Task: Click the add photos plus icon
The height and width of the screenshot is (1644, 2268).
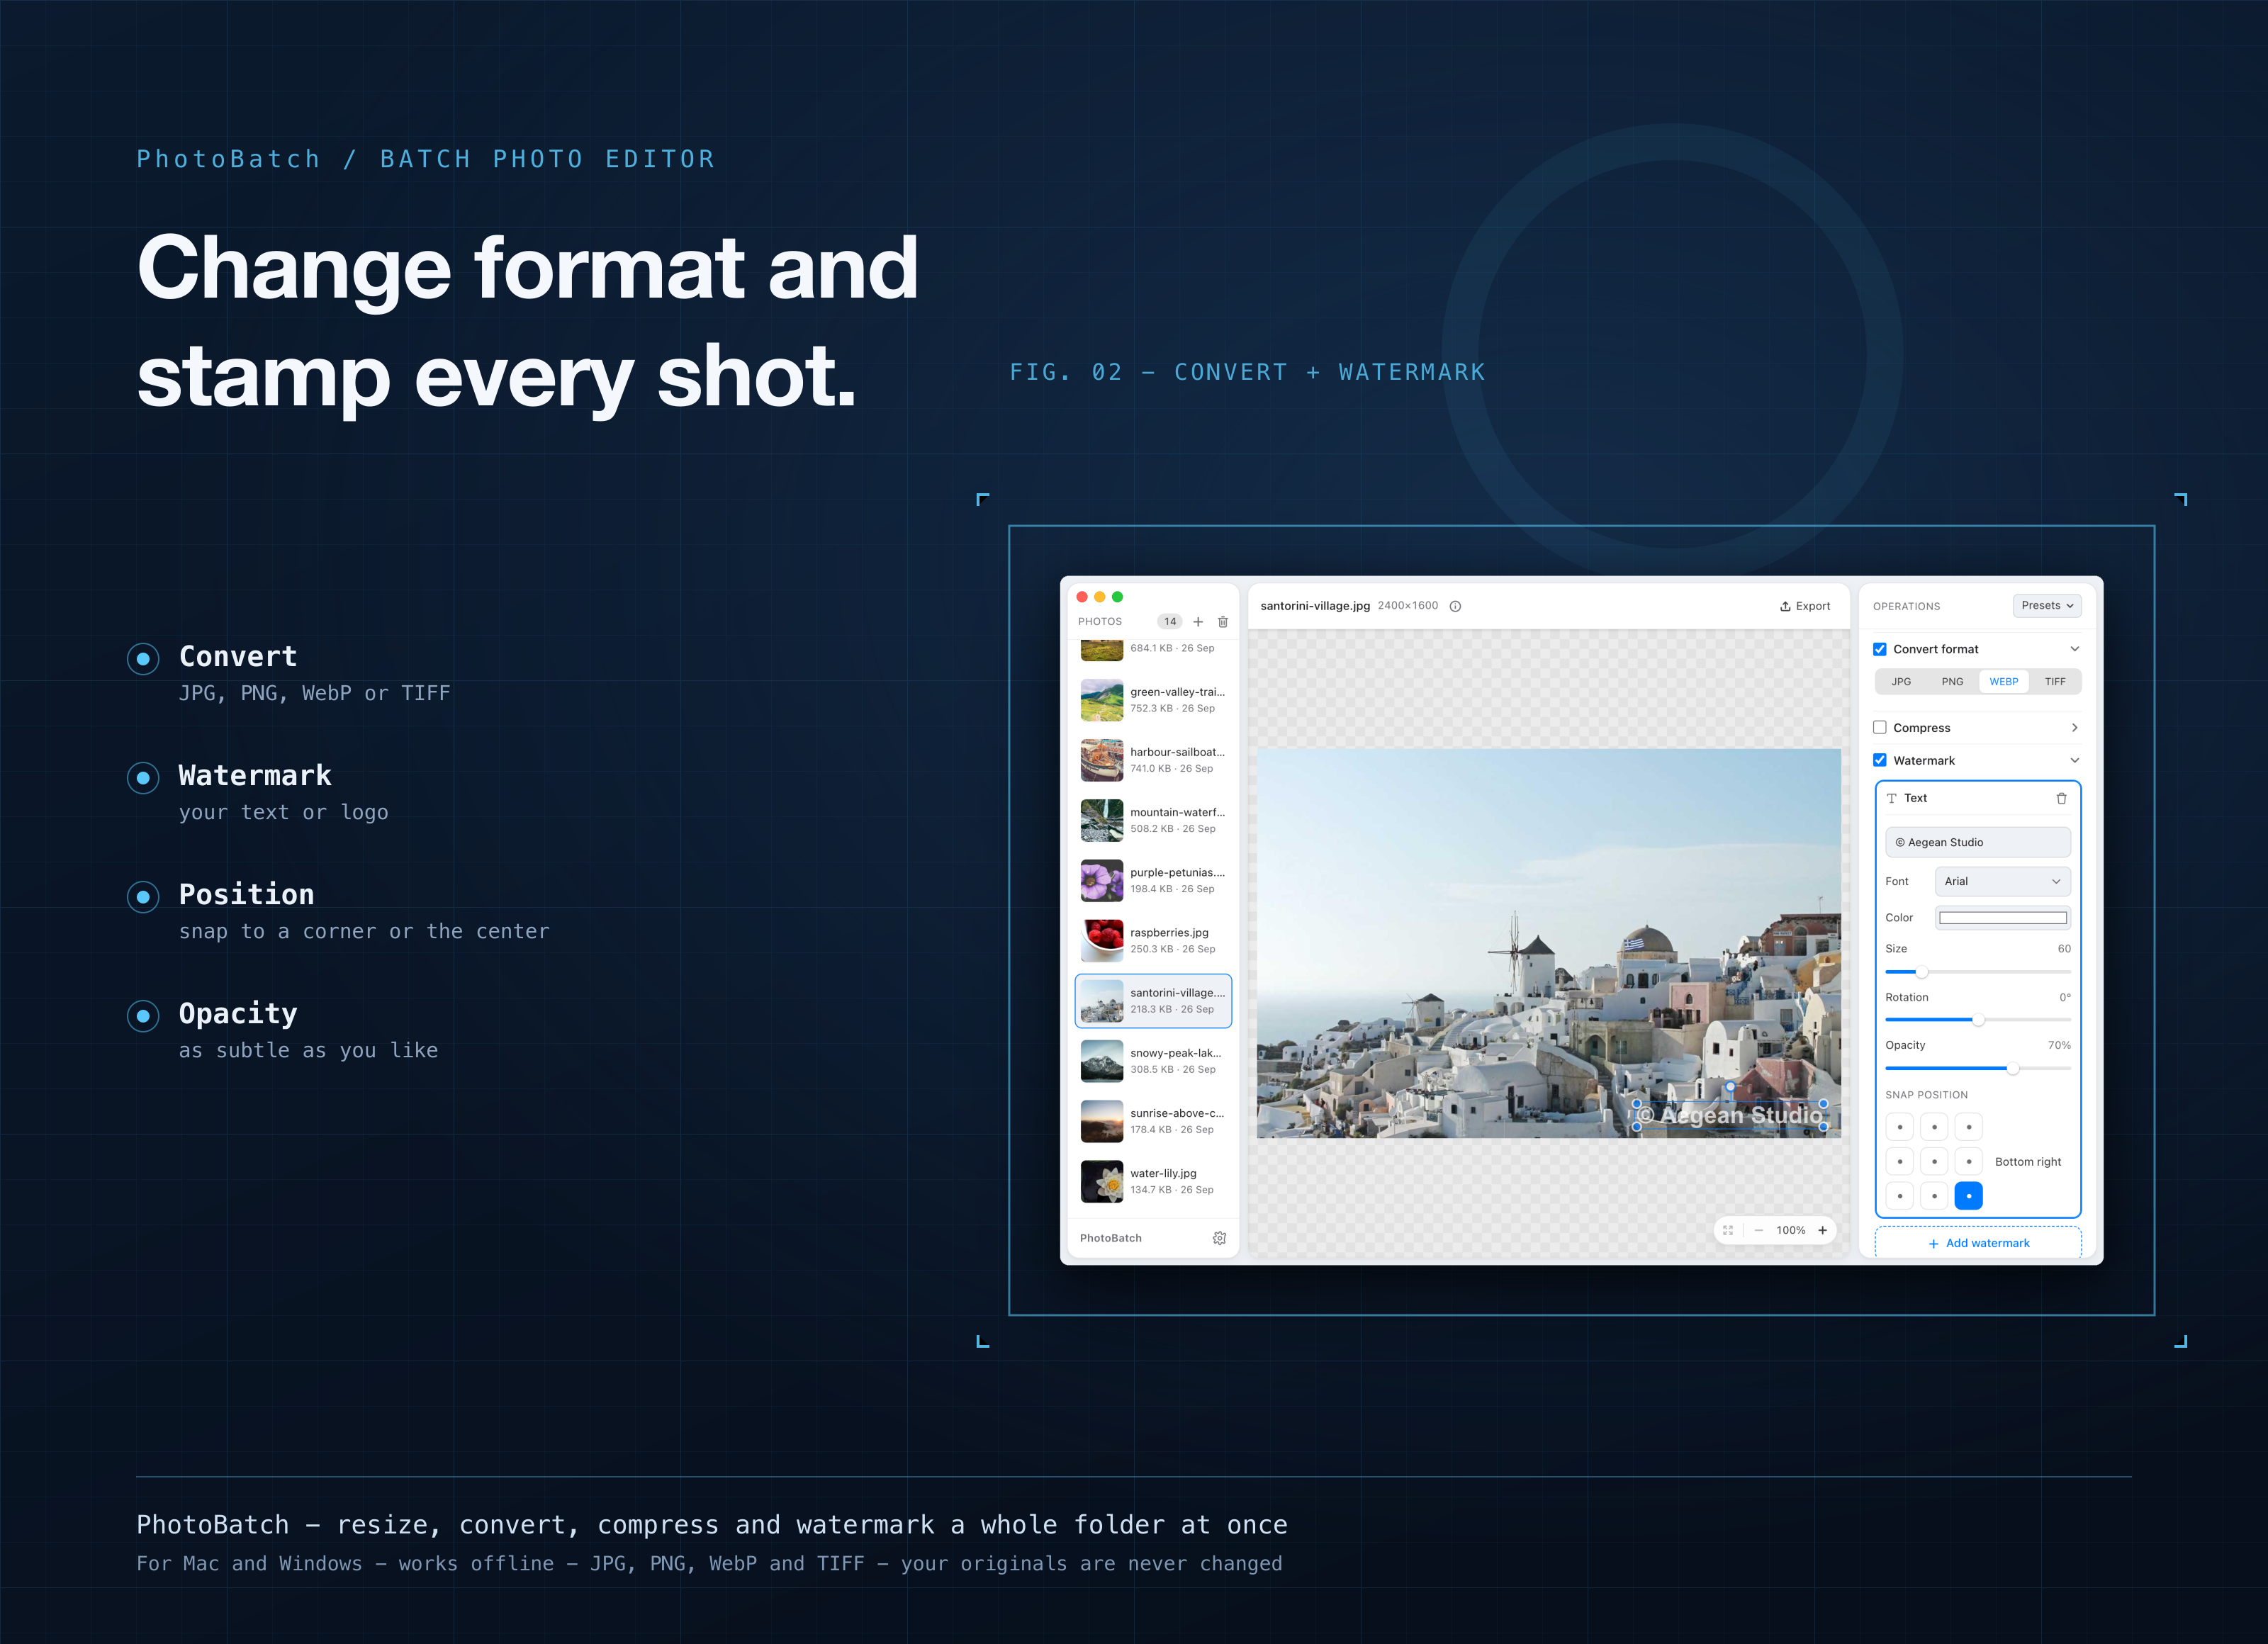Action: 1198,622
